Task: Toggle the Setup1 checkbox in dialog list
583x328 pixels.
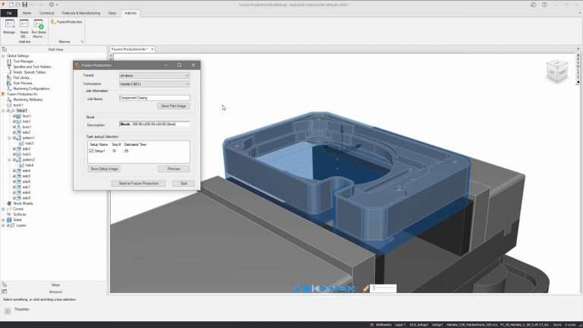Action: point(91,151)
